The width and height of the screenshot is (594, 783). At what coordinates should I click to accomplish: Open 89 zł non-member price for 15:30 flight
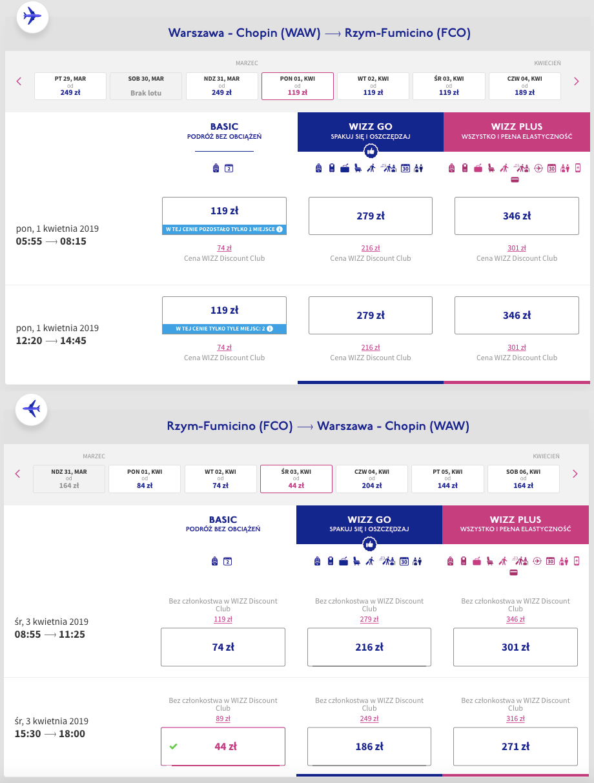223,718
